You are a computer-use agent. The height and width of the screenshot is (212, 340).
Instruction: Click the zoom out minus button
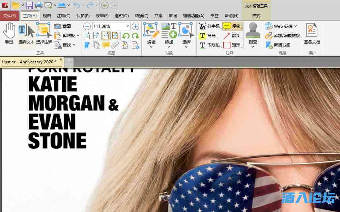87,26
